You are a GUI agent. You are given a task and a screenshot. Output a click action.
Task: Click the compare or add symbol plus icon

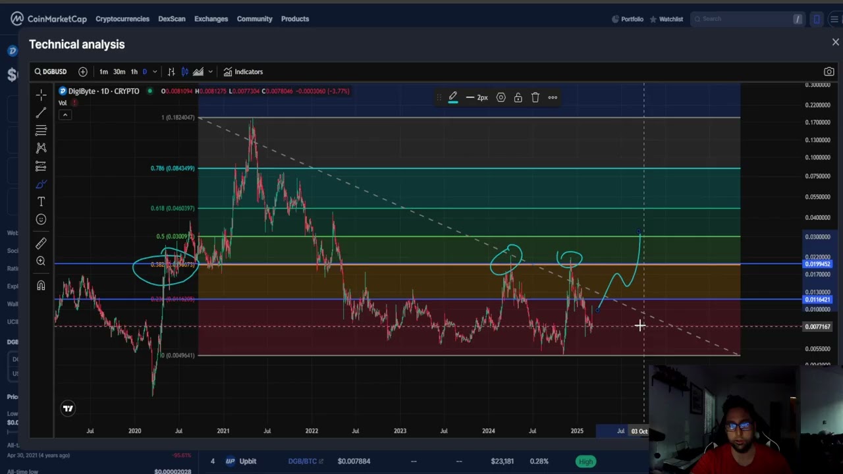tap(82, 72)
